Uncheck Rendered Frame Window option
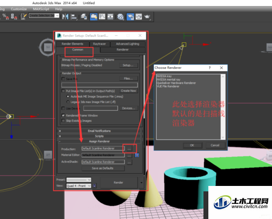The image size is (272, 219). (63, 115)
